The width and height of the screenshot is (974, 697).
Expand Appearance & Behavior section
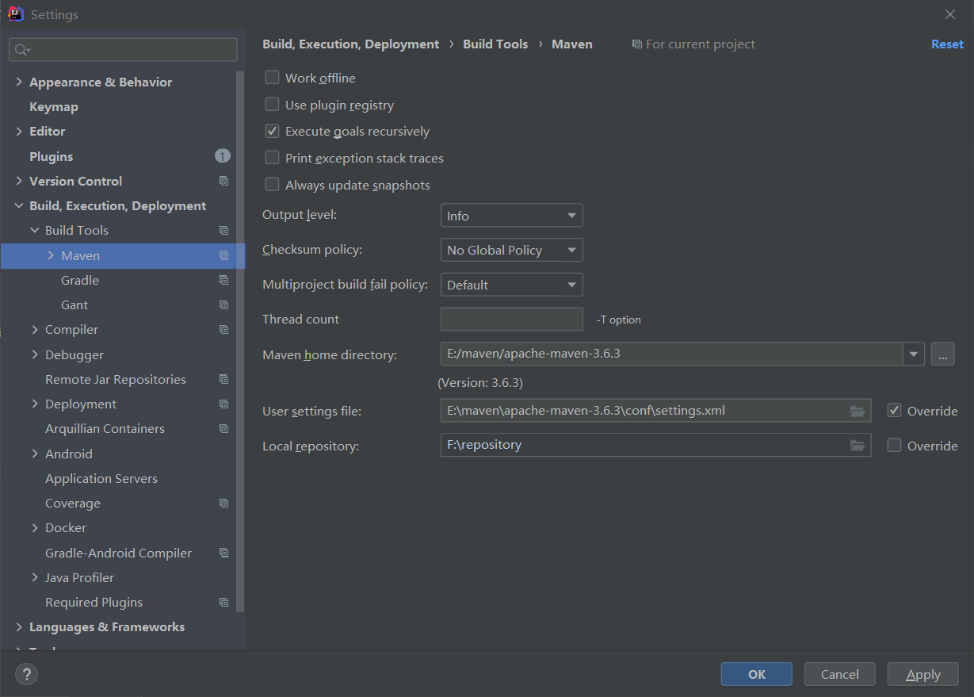click(19, 82)
